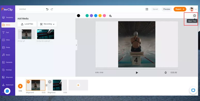The image size is (200, 101).
Task: Select storyboard scene 01
Action: pos(36,85)
